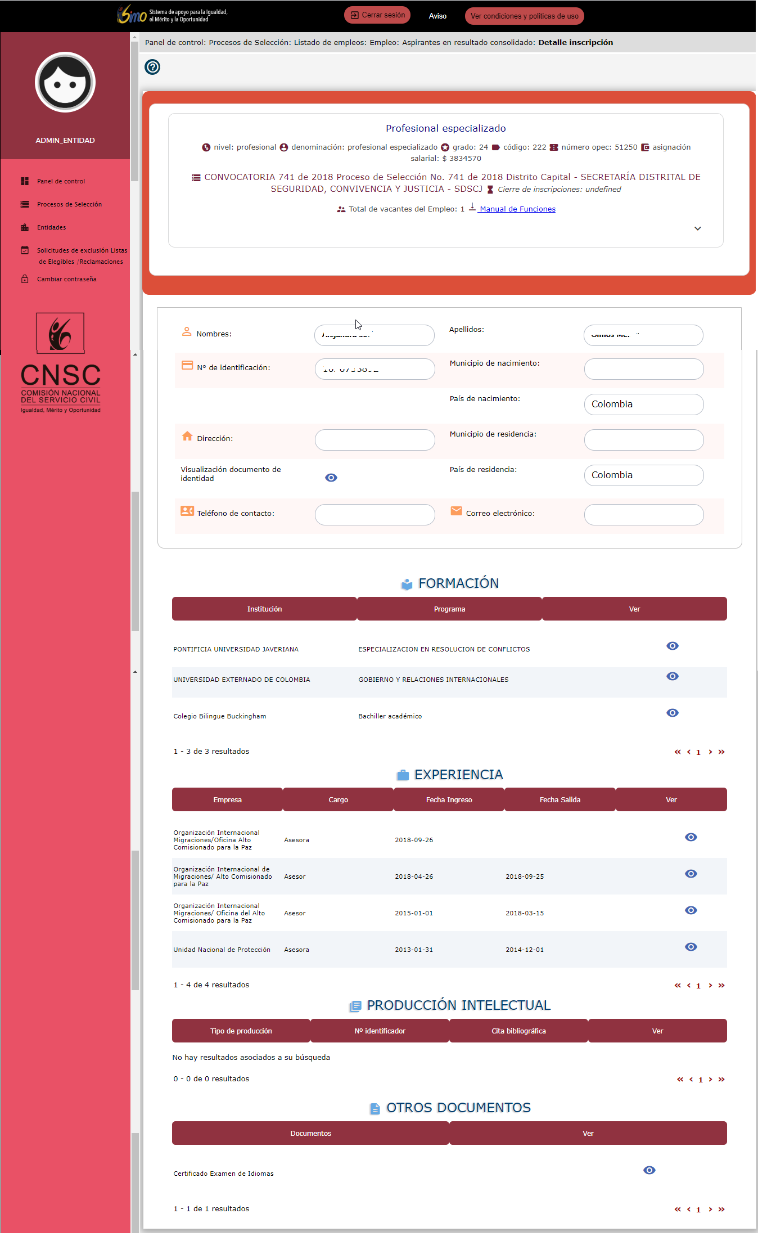Click the Cerrar sesión button
The width and height of the screenshot is (758, 1236).
[x=377, y=15]
